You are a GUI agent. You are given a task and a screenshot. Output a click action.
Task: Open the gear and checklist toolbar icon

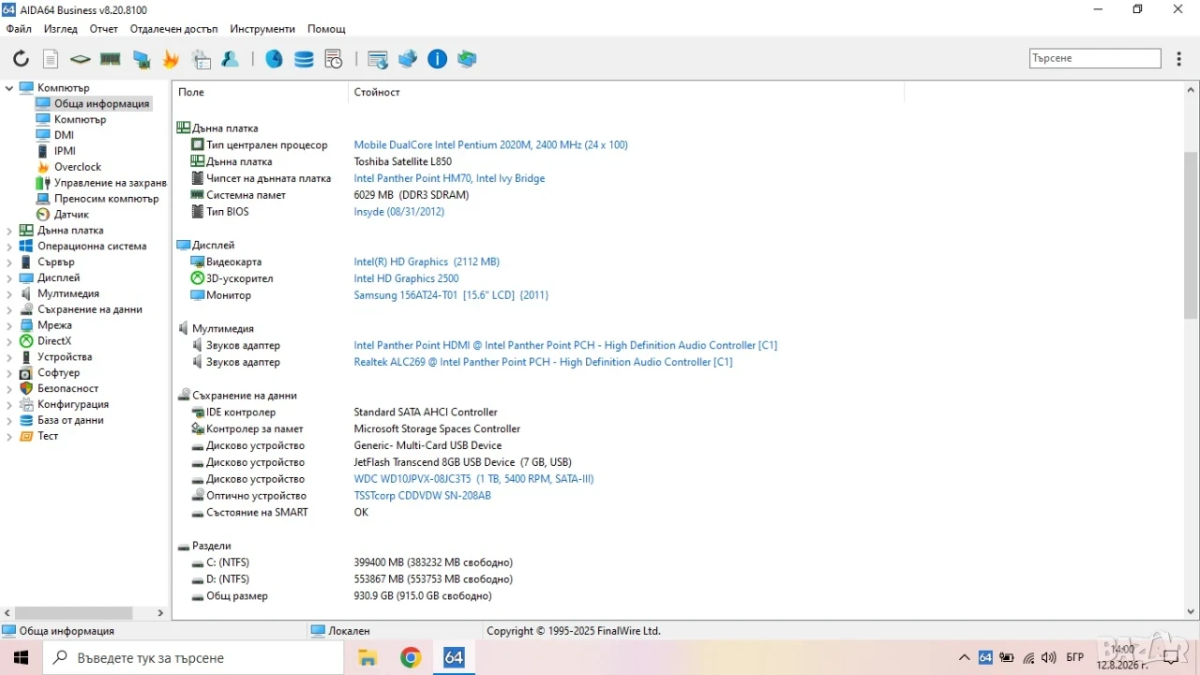[202, 59]
